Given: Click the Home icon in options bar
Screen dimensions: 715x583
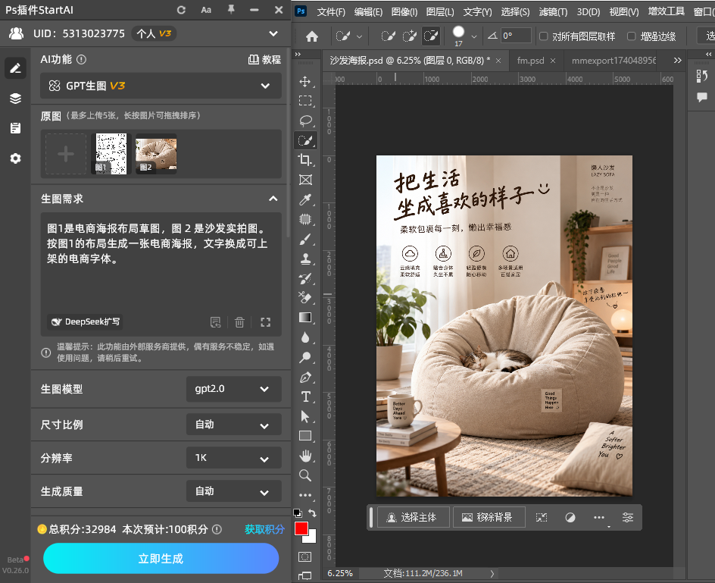Looking at the screenshot, I should pyautogui.click(x=312, y=36).
